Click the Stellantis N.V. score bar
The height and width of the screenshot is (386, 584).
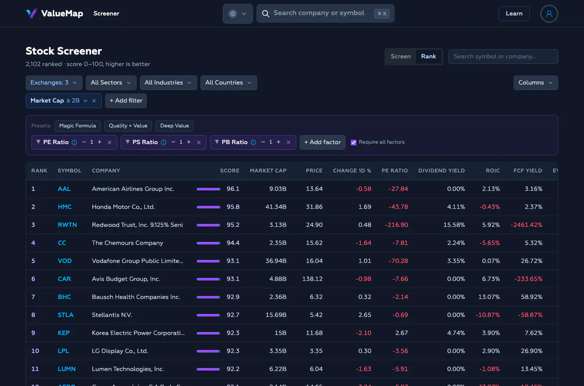208,315
